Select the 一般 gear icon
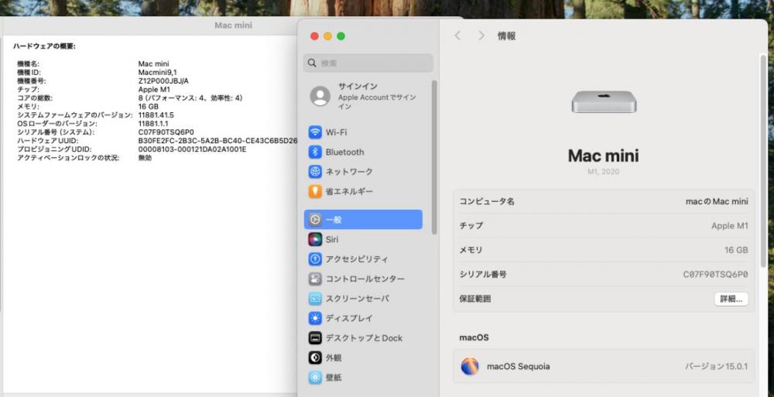 pyautogui.click(x=315, y=220)
